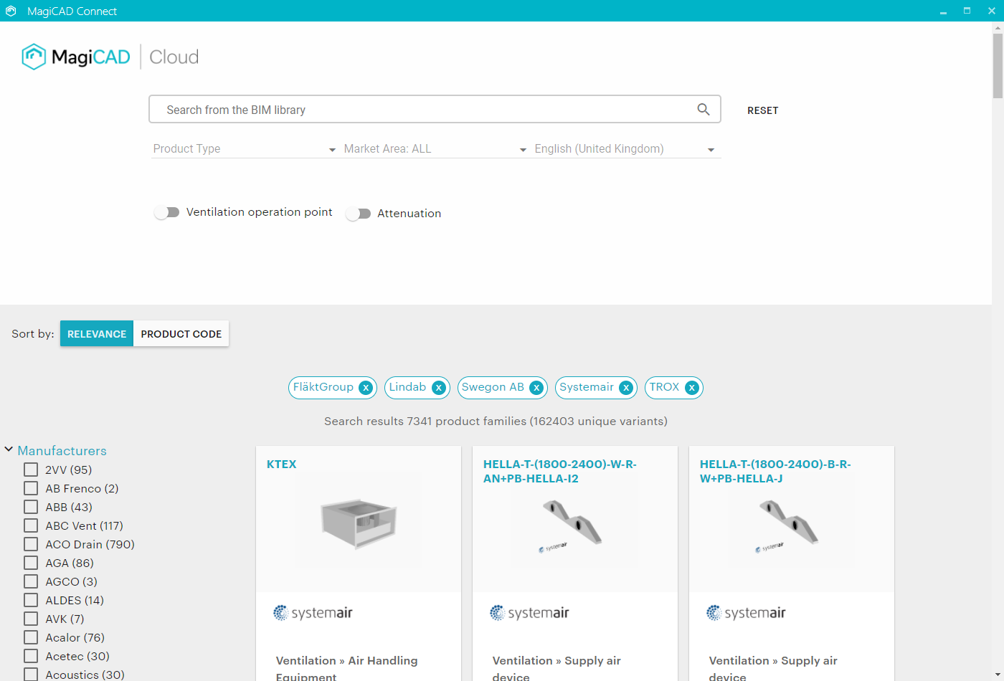The width and height of the screenshot is (1004, 681).
Task: Click systemair logo on HELLA-I2 card
Action: 530,613
